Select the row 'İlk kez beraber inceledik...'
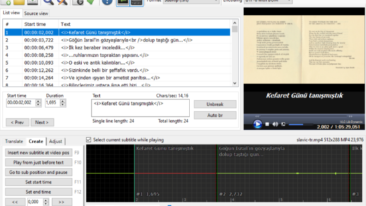The image size is (366, 206). pos(117,48)
